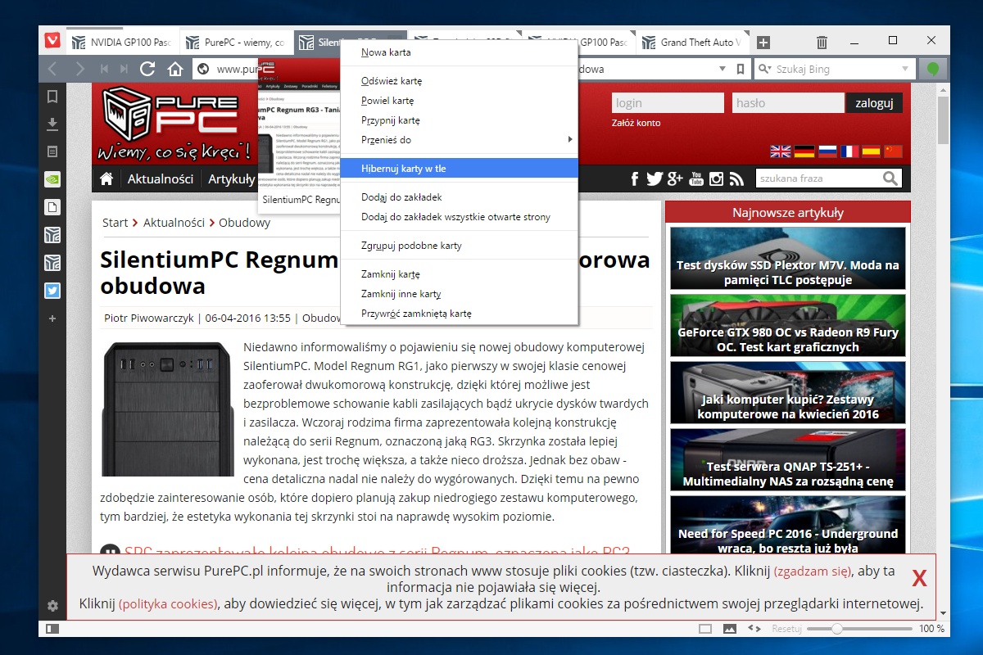Choose 'Zgrupuj podobne karty'
Image resolution: width=983 pixels, height=655 pixels.
pos(460,246)
